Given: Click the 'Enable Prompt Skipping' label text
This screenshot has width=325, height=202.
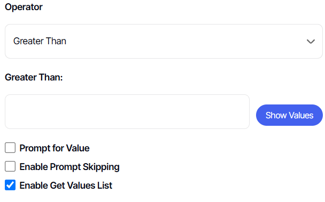Looking at the screenshot, I should tap(69, 167).
